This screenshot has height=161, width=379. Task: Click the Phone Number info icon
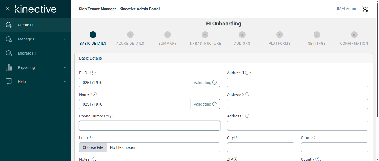coord(110,116)
